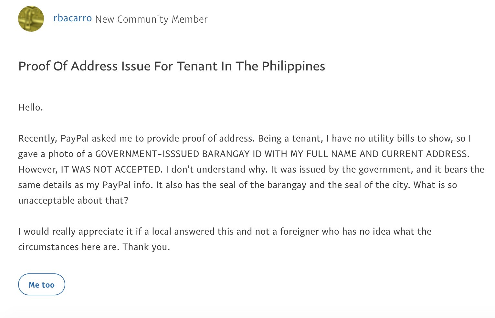Click the GOVERNMENT-ISSSUED text in the post
The height and width of the screenshot is (318, 495).
point(147,154)
